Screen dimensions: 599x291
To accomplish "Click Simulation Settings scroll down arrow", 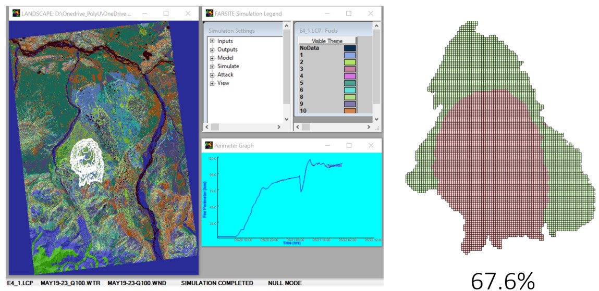I will (x=287, y=119).
